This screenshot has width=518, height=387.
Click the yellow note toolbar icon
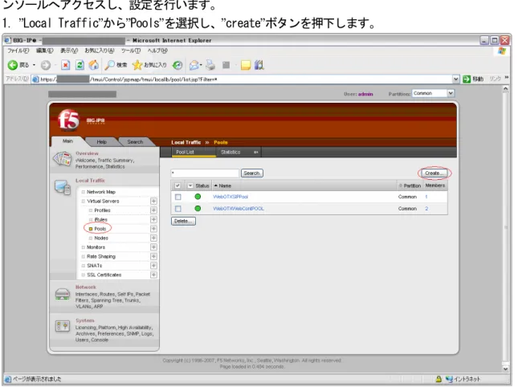246,65
